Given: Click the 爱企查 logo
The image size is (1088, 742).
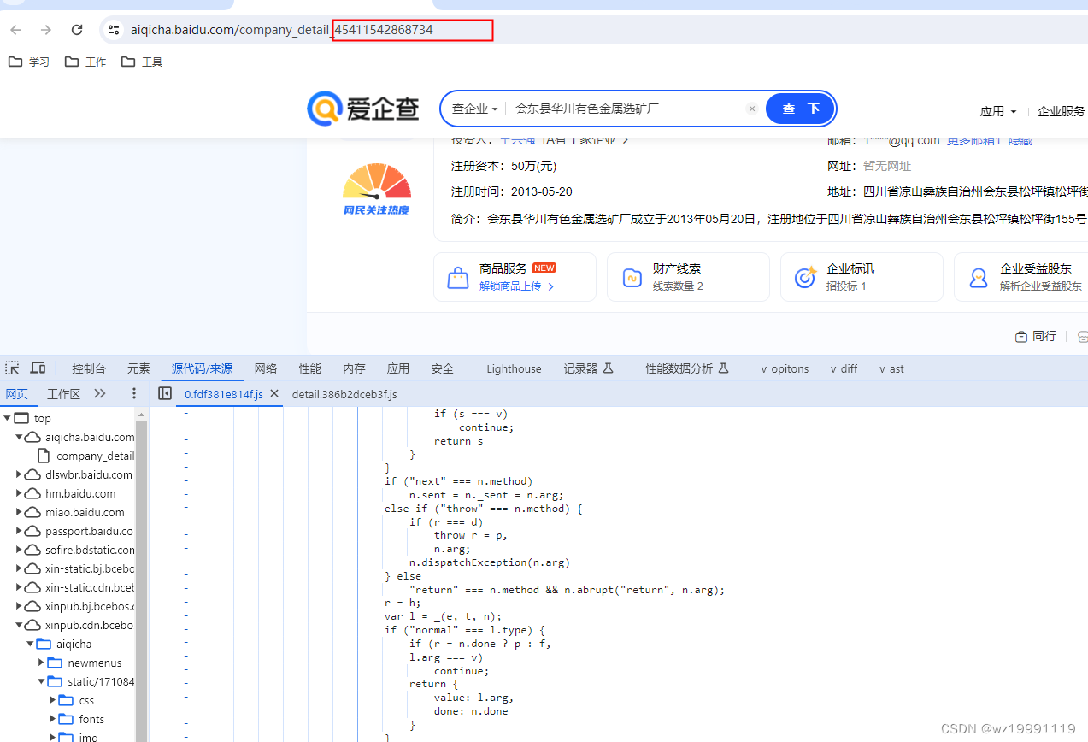Looking at the screenshot, I should pos(363,109).
